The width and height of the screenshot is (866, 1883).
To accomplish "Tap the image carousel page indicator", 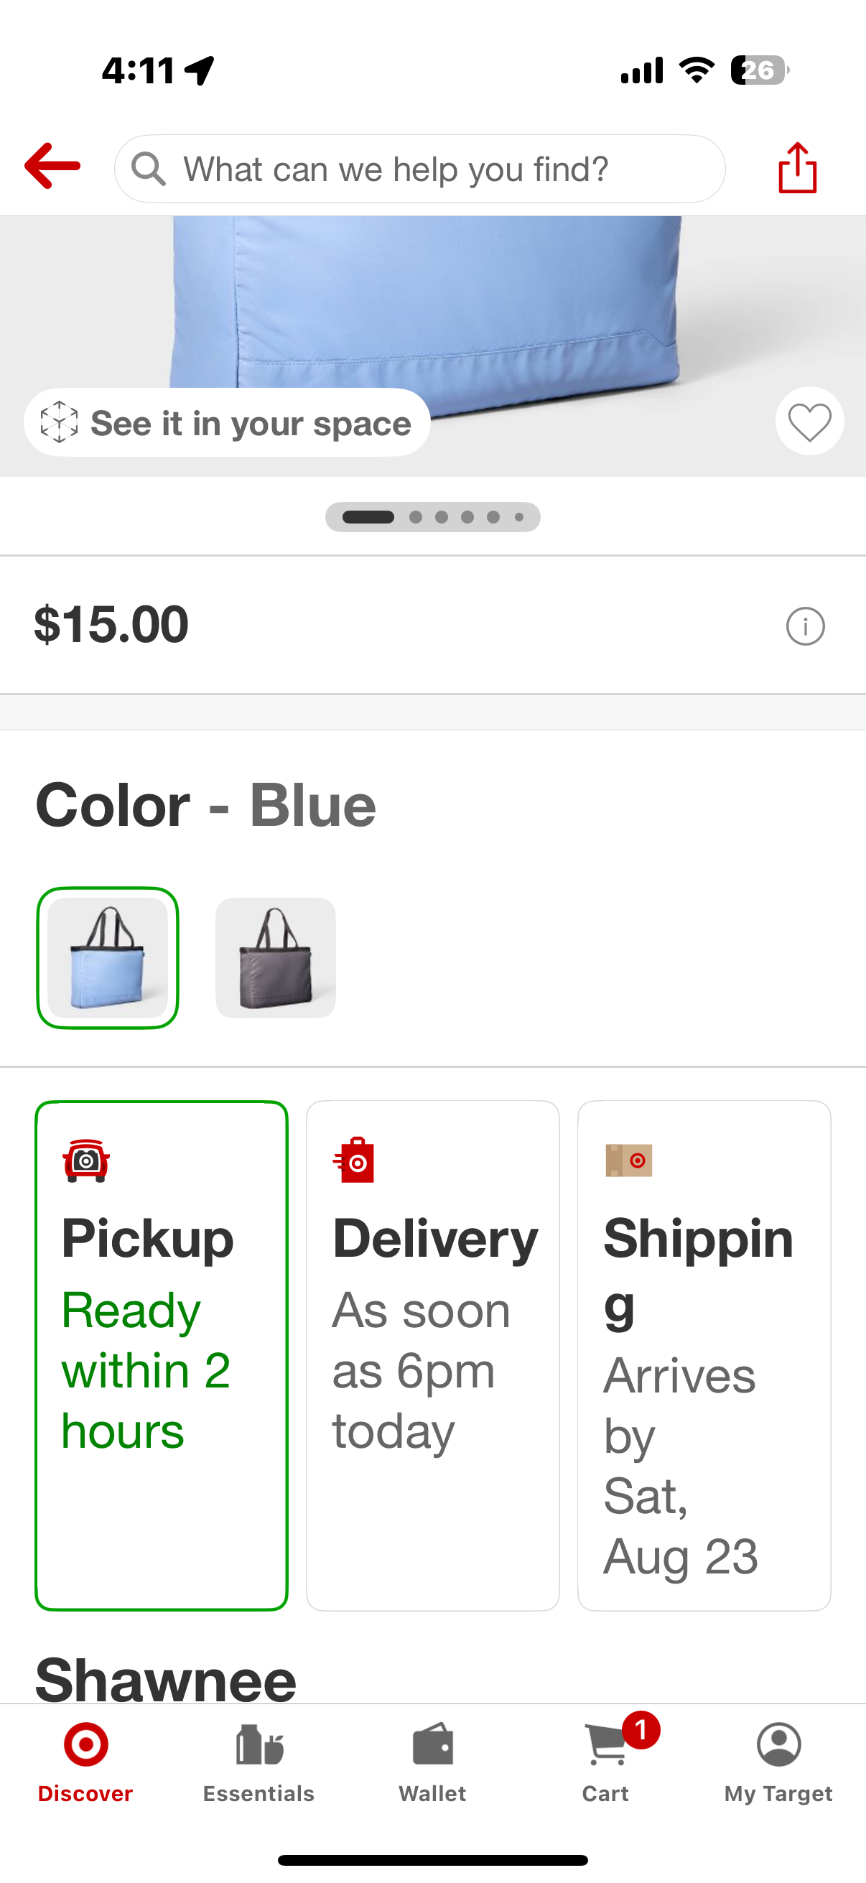I will pyautogui.click(x=432, y=517).
